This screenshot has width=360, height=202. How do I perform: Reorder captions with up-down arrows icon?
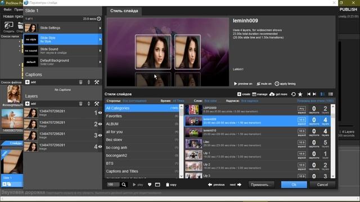pos(89,82)
